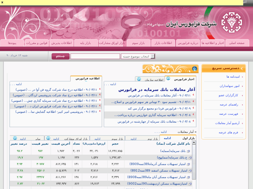Open headline آغاز معاملات بانك سرمايه در فرابورس
Viewport: 253px width, 189px height.
click(x=157, y=89)
